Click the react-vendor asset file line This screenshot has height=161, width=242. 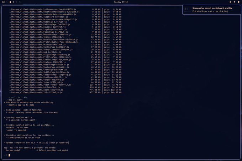tap(40, 85)
